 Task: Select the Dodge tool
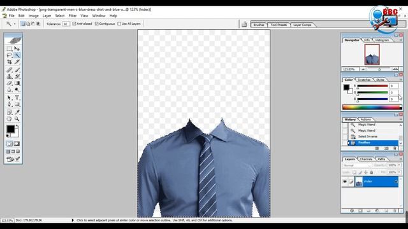17,90
